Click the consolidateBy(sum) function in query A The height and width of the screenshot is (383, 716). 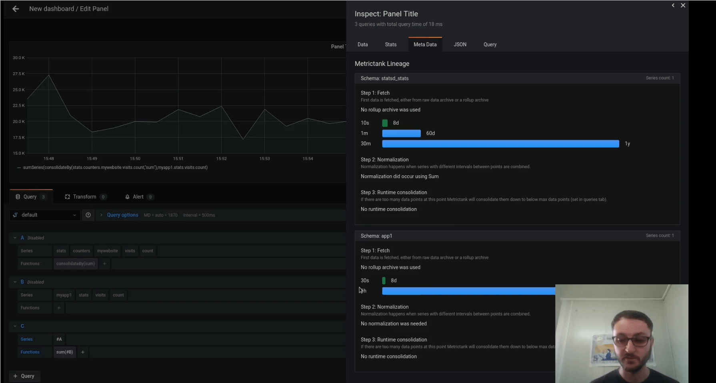tap(76, 264)
